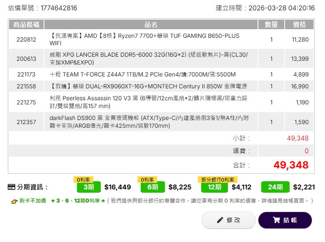Click the price 13,399
The height and width of the screenshot is (242, 325).
click(300, 59)
